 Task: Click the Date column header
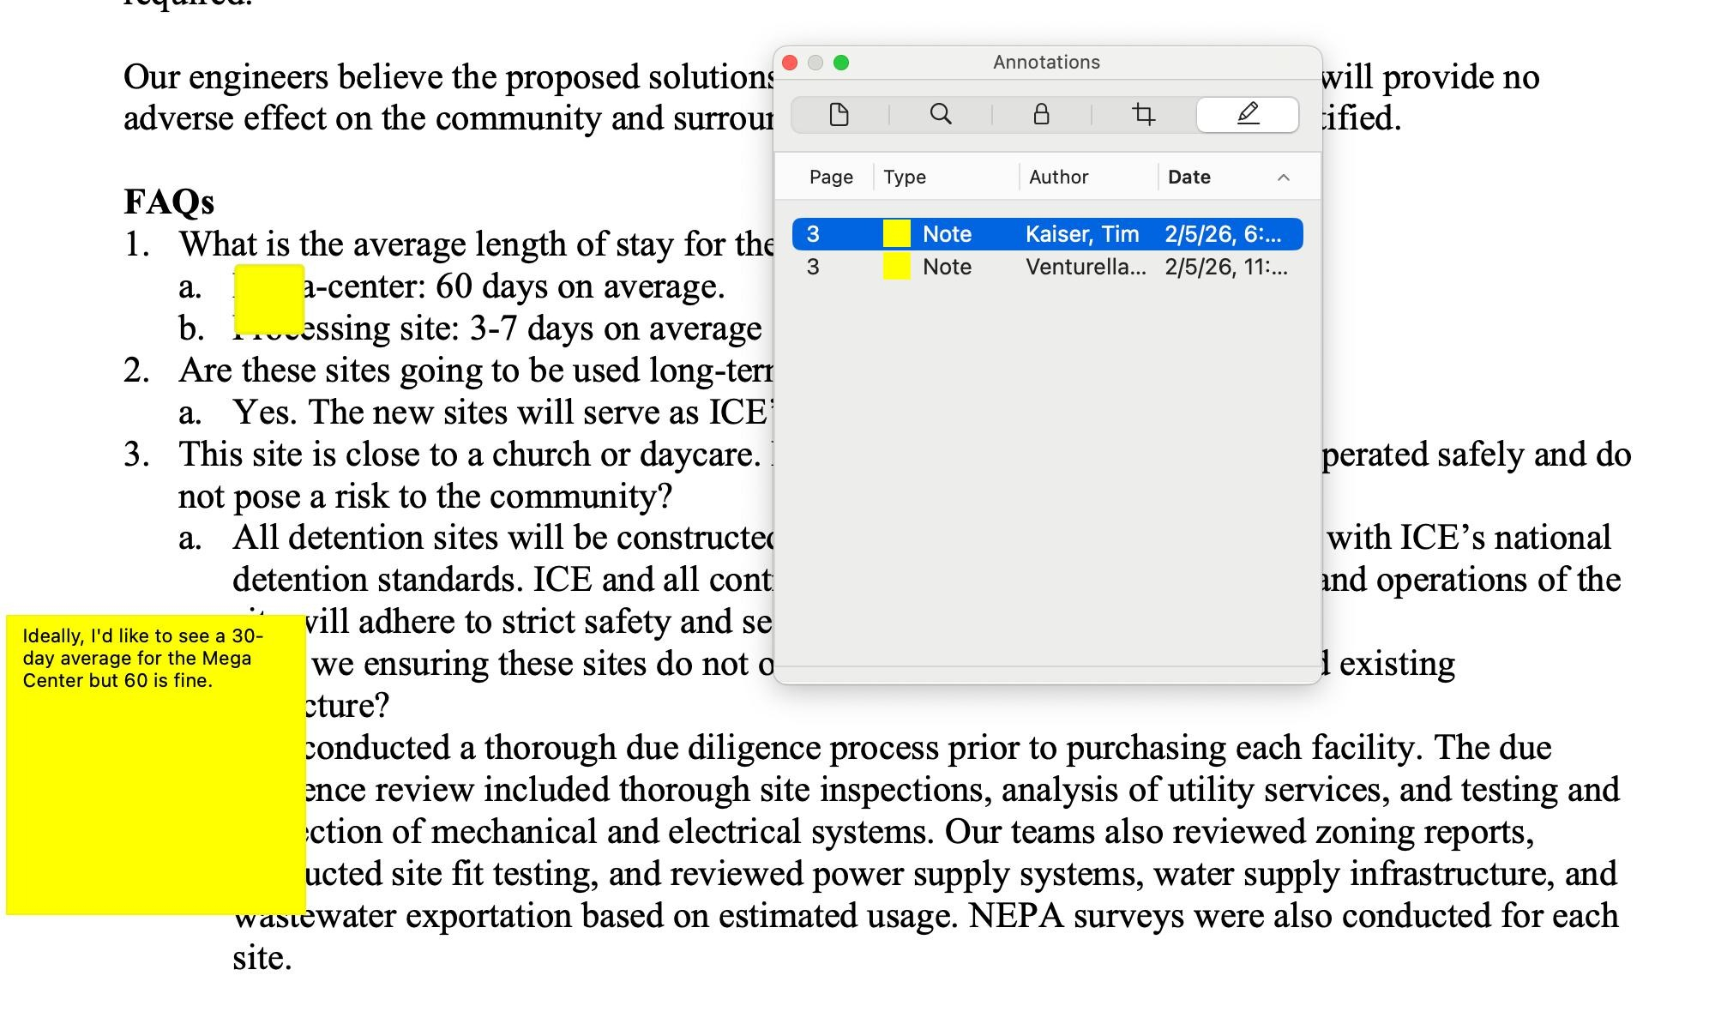point(1189,178)
